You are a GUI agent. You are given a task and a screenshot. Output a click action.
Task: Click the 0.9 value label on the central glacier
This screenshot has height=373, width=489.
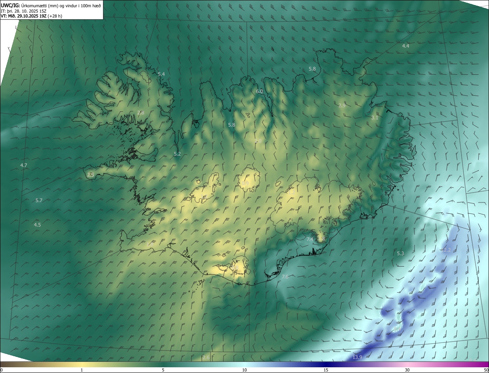[245, 183]
